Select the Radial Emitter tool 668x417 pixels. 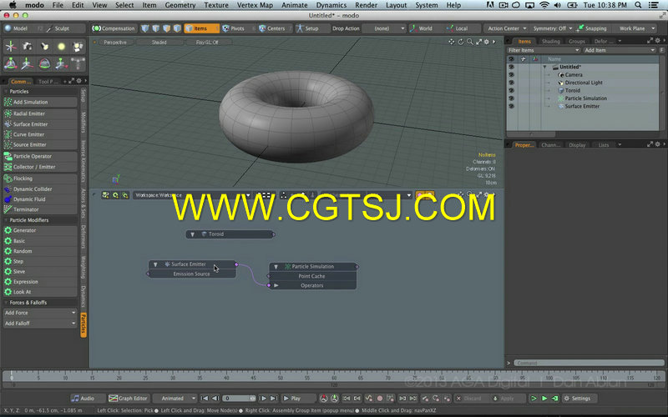pyautogui.click(x=40, y=113)
